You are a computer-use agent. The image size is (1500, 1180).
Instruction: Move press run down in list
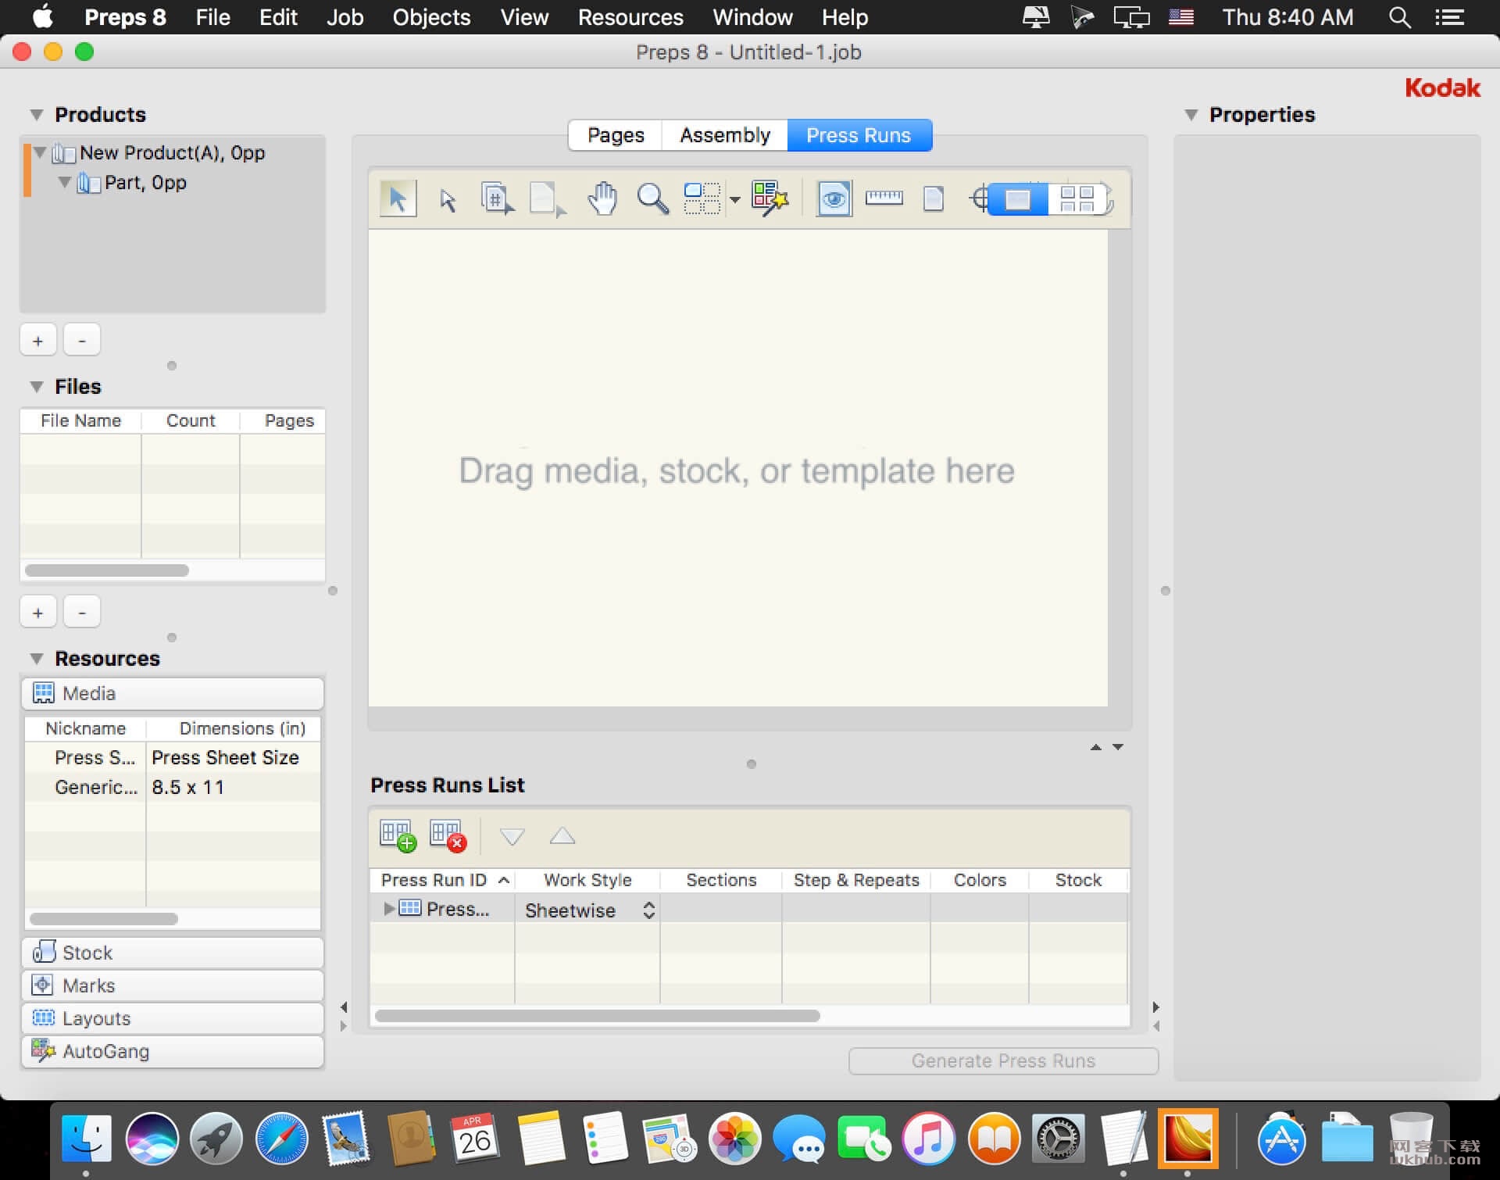click(512, 837)
